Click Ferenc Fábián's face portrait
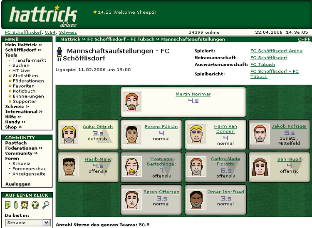 click(x=132, y=134)
